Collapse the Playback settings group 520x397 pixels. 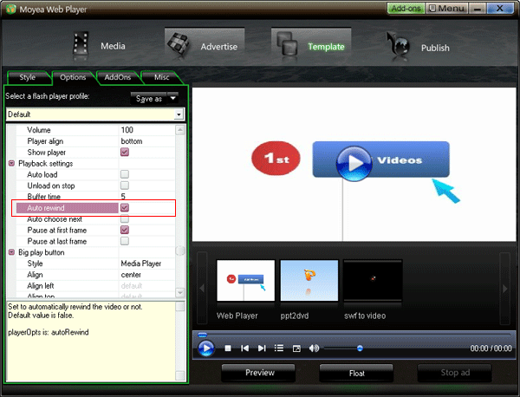11,164
